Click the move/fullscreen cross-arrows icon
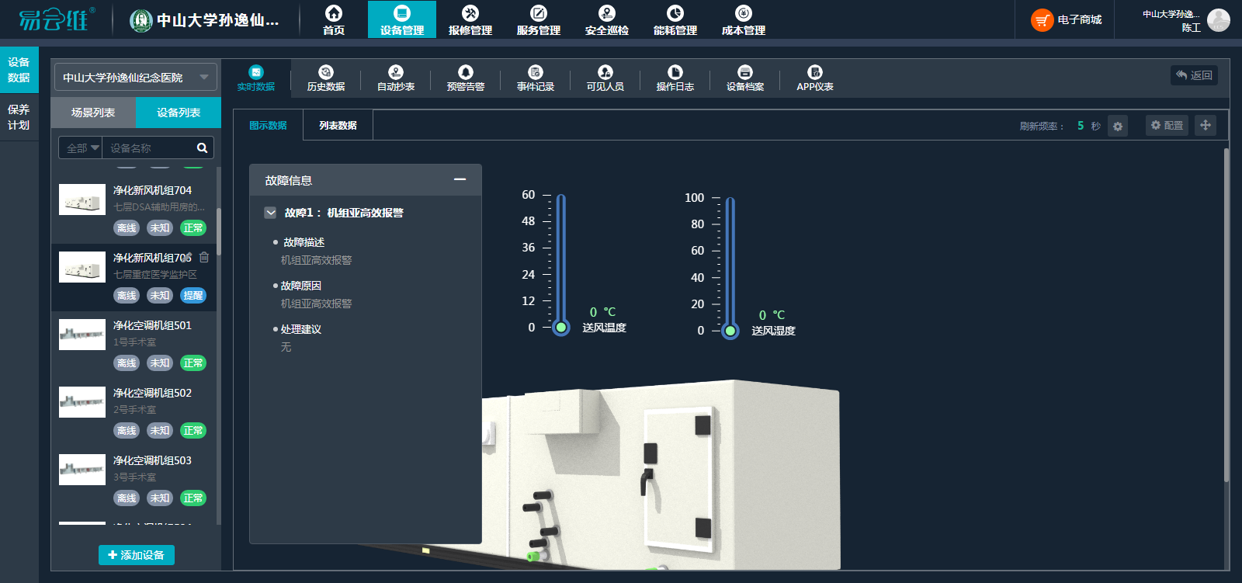Screen dimensions: 1242x583 (x=1206, y=125)
